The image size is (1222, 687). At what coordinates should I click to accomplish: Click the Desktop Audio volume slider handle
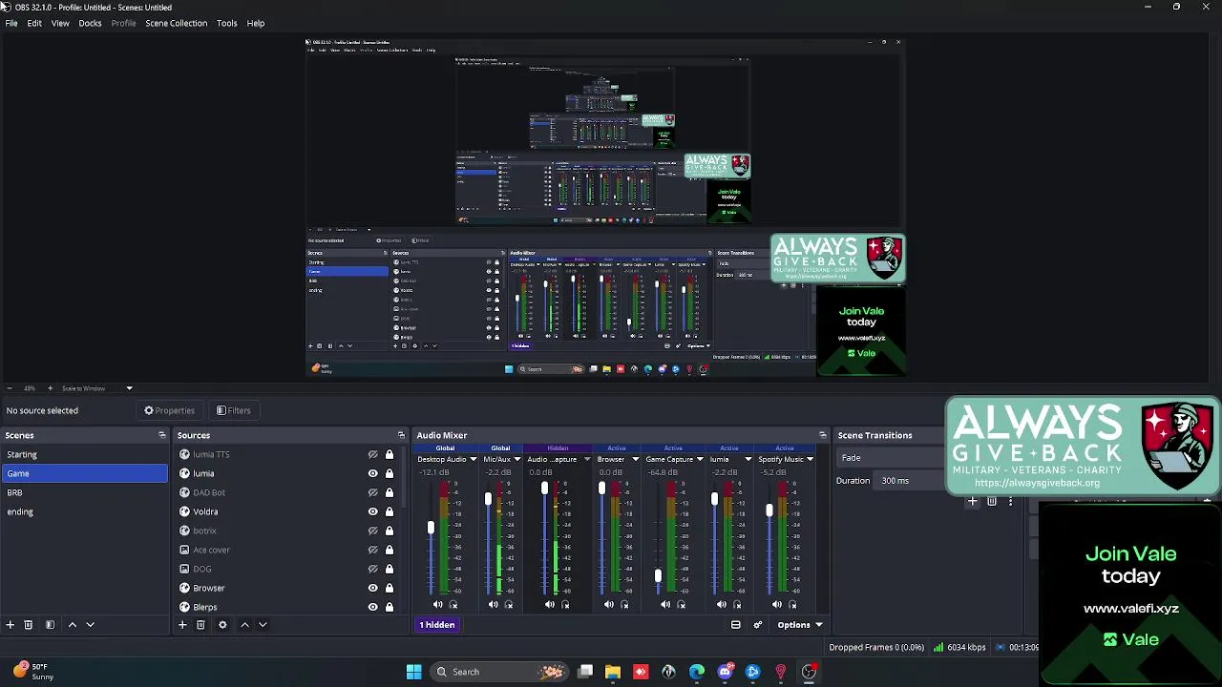pyautogui.click(x=431, y=528)
